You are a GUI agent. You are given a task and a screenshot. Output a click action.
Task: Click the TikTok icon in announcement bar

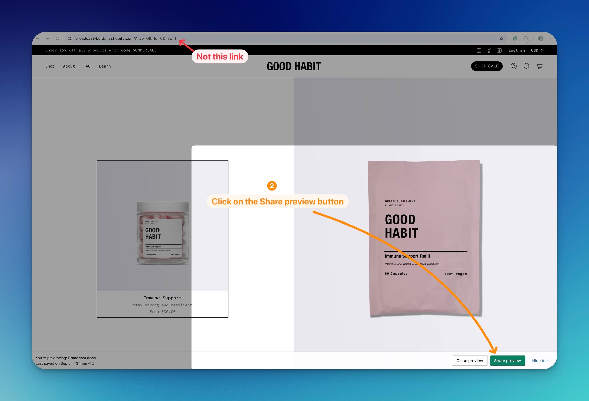coord(499,50)
